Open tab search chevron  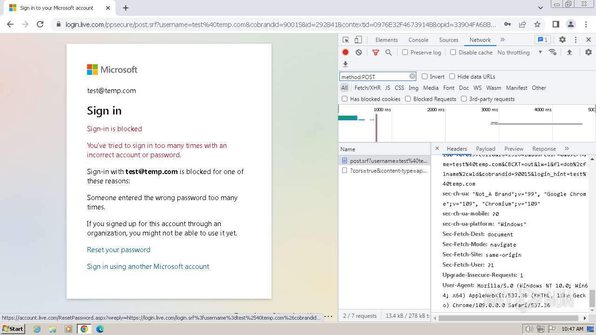(541, 8)
